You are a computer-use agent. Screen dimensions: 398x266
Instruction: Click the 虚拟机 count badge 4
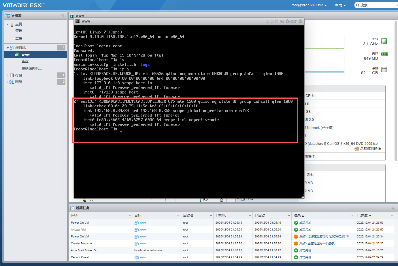tap(61, 48)
